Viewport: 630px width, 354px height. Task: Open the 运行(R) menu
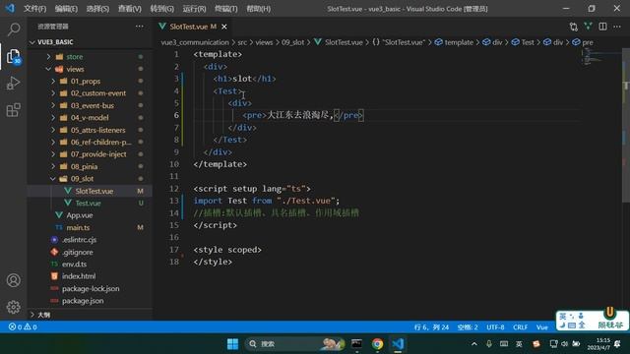(194, 9)
